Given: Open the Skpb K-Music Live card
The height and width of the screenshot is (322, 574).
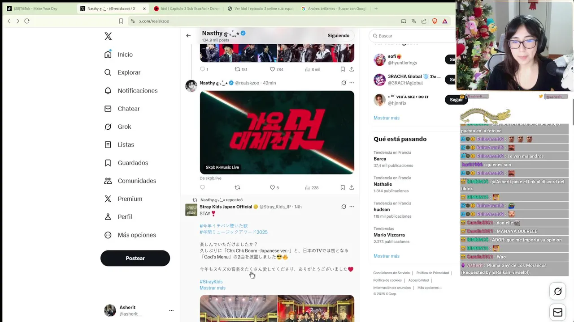Looking at the screenshot, I should 277,132.
